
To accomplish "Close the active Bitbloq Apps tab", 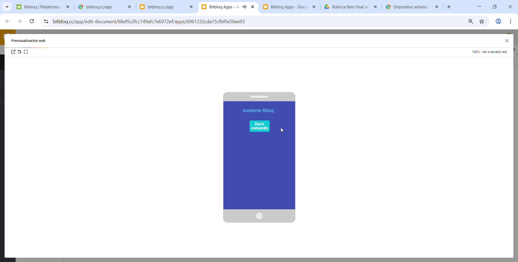I will pos(253,7).
